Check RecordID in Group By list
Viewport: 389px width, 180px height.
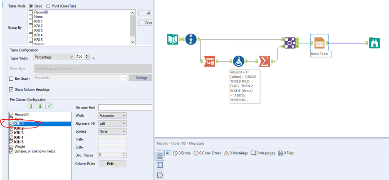31,12
